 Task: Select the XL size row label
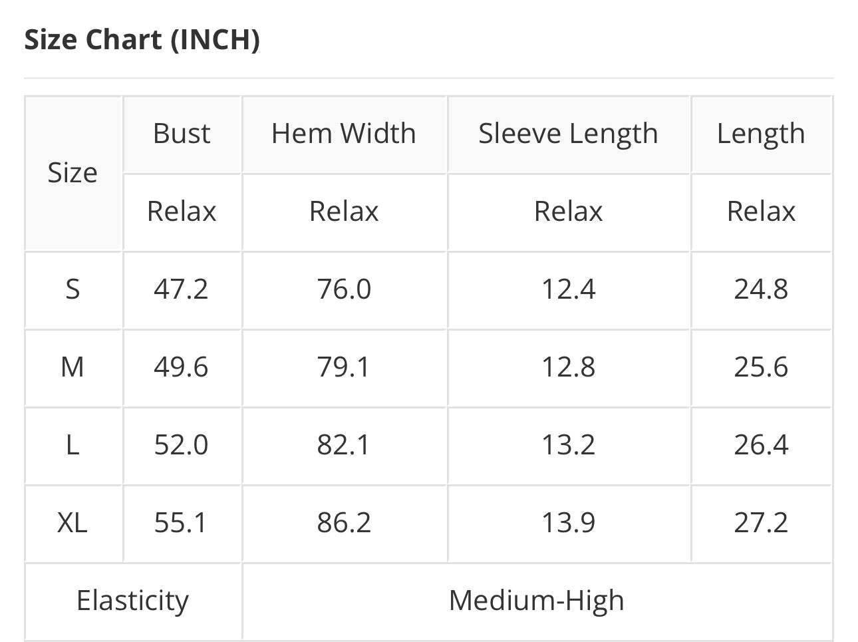(73, 523)
